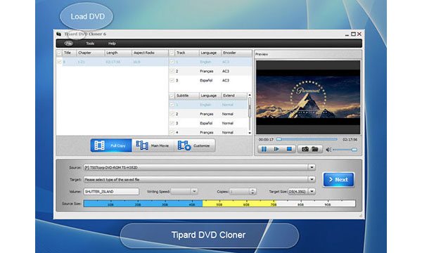Stop the preview playback
Viewport: 422px width, 253px height.
point(289,149)
